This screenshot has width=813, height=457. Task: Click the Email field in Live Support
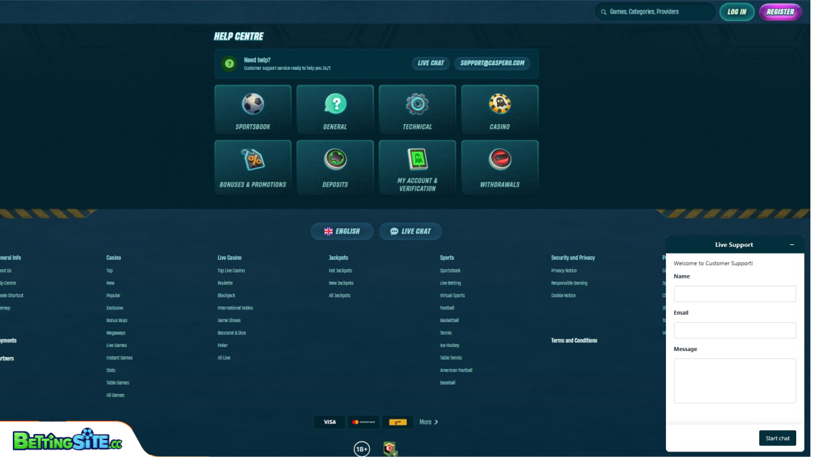pos(734,330)
